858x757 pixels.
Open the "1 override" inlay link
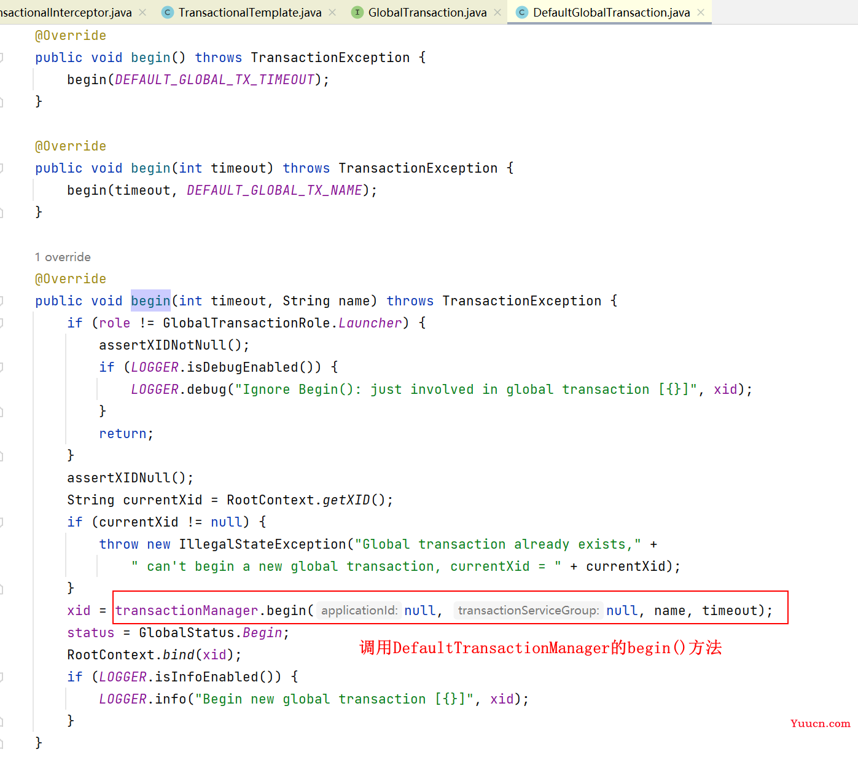(x=63, y=257)
